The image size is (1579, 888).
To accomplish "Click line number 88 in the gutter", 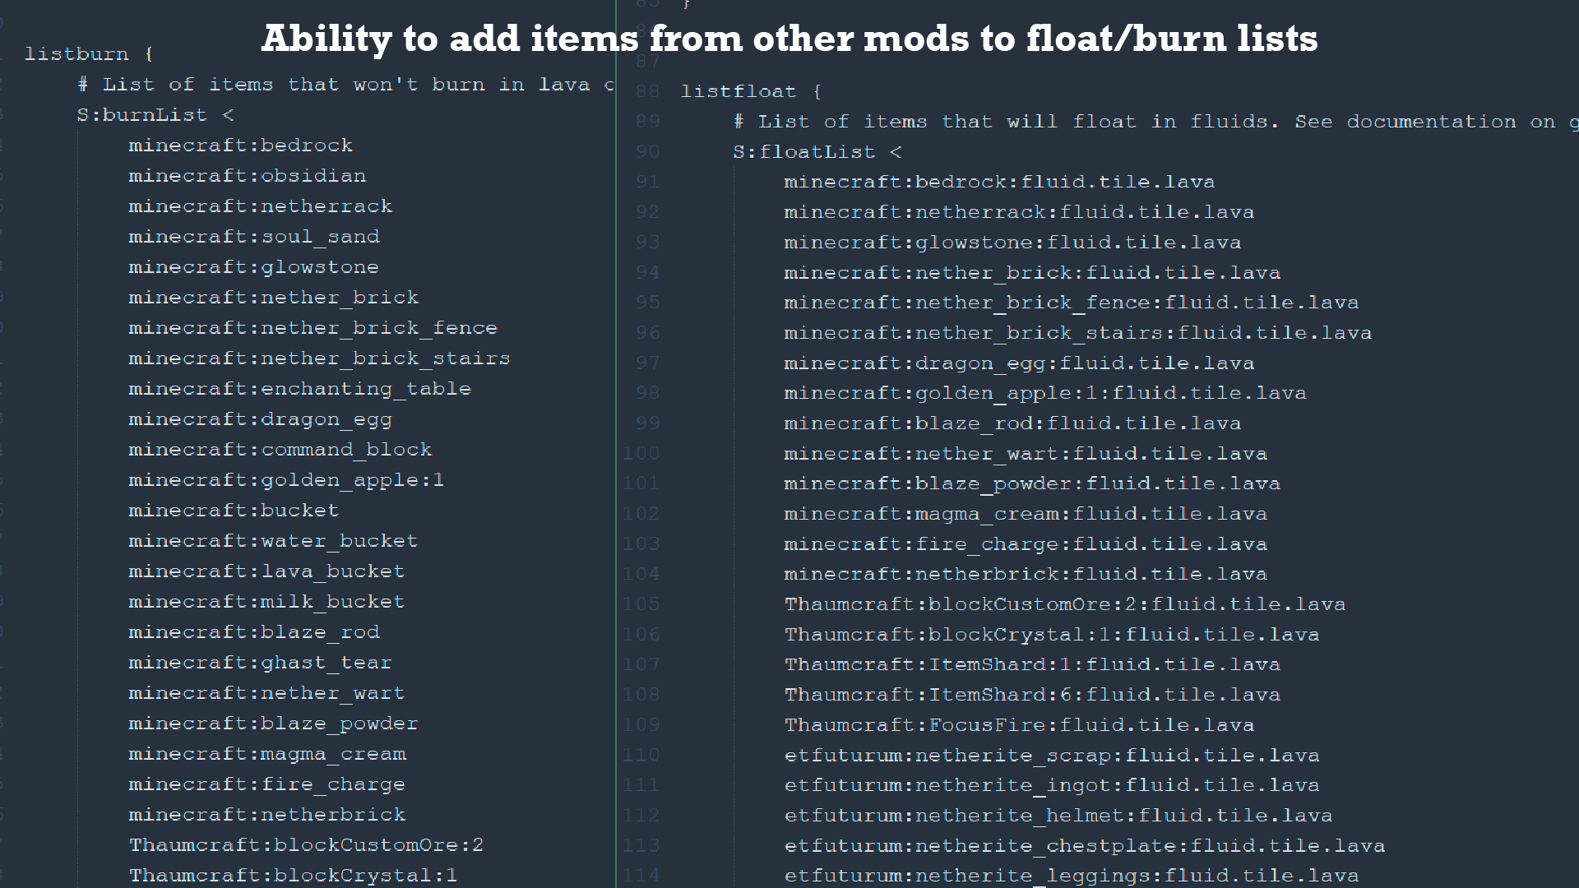I will pyautogui.click(x=647, y=91).
